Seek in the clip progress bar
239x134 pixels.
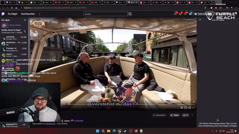(x=128, y=104)
